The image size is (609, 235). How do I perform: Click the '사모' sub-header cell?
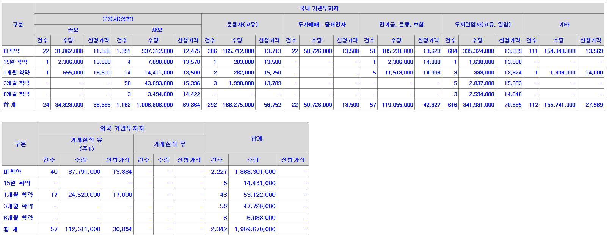tap(157, 30)
